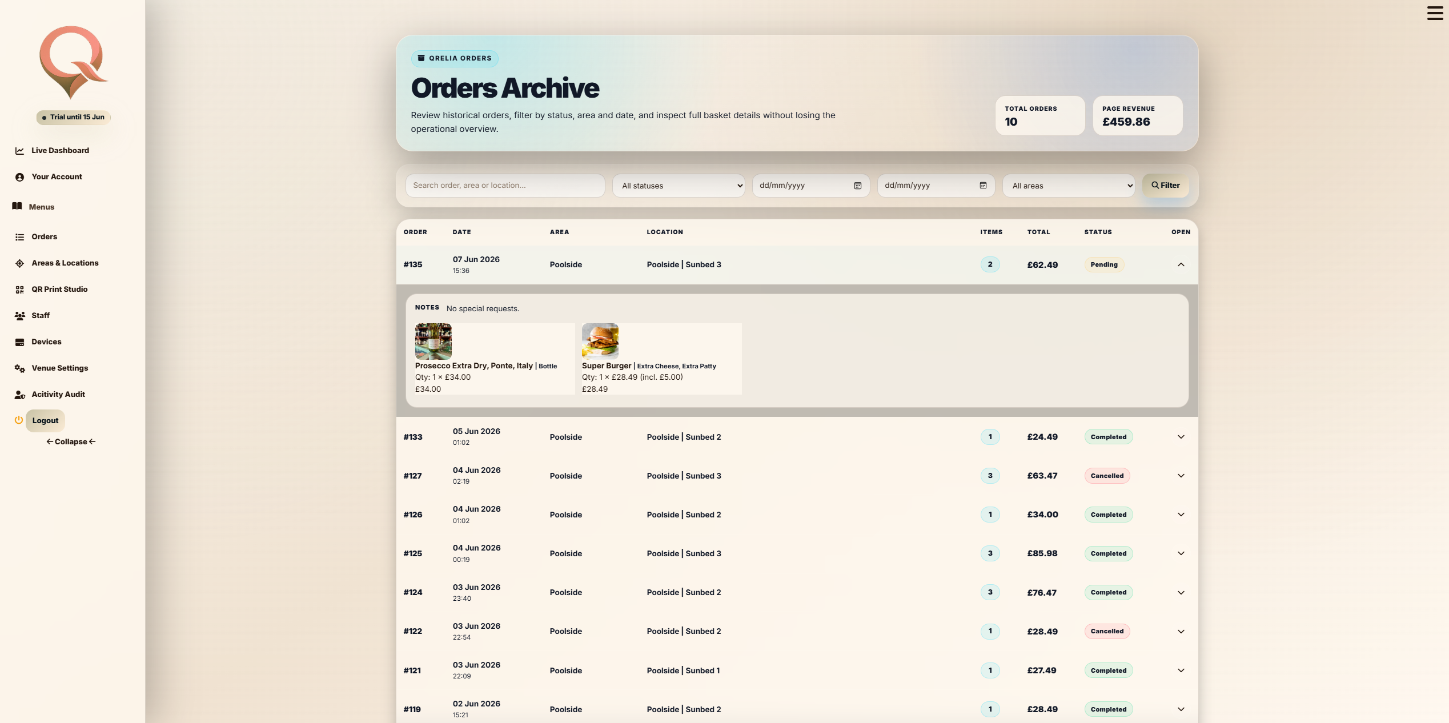Click the Your Account user icon
The width and height of the screenshot is (1449, 723).
[19, 177]
